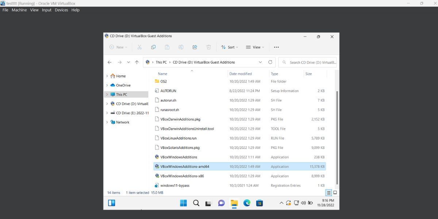438x219 pixels.
Task: Open the Windows Start button
Action: click(x=184, y=203)
